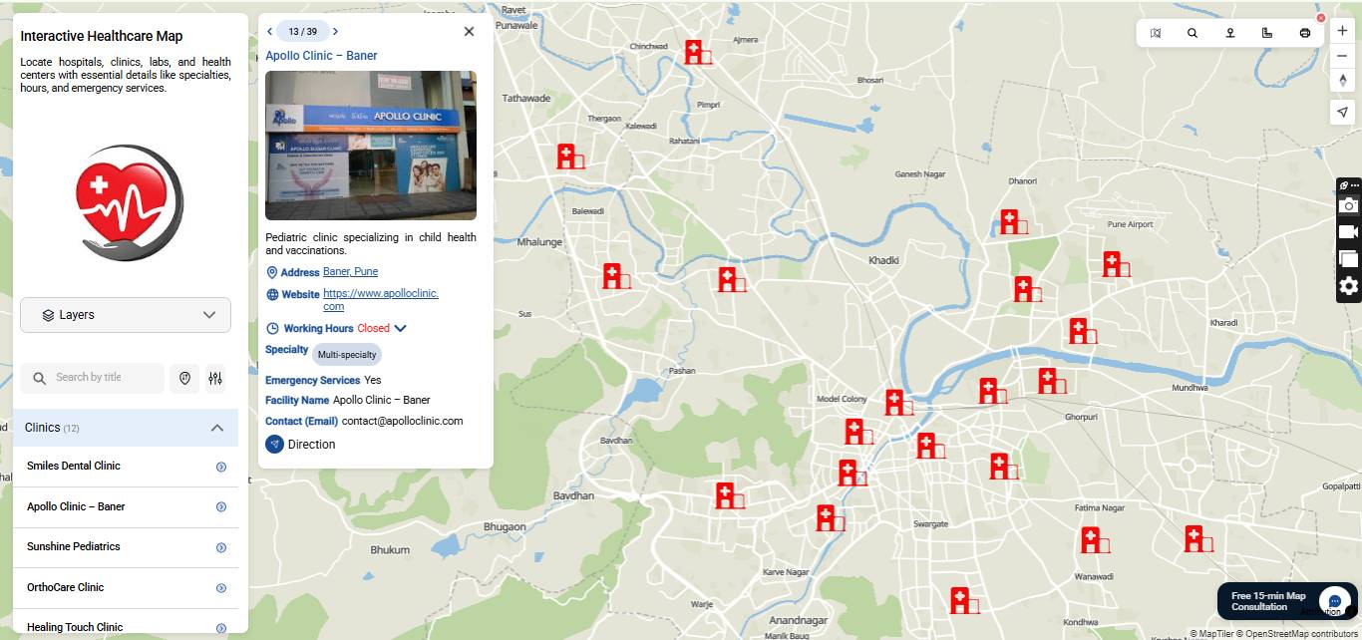This screenshot has width=1362, height=640.
Task: Open the measure tool on the toolbar
Action: click(x=1266, y=31)
